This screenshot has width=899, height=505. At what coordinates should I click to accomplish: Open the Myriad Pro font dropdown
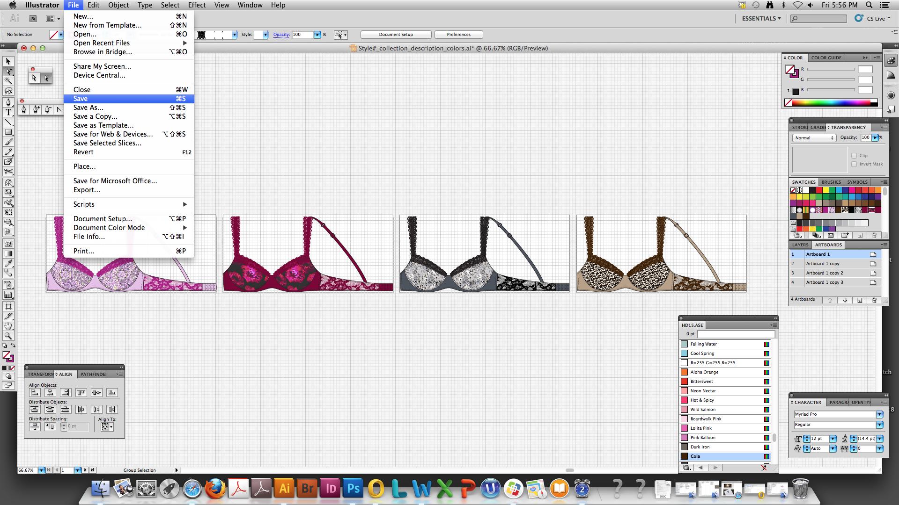pos(879,414)
